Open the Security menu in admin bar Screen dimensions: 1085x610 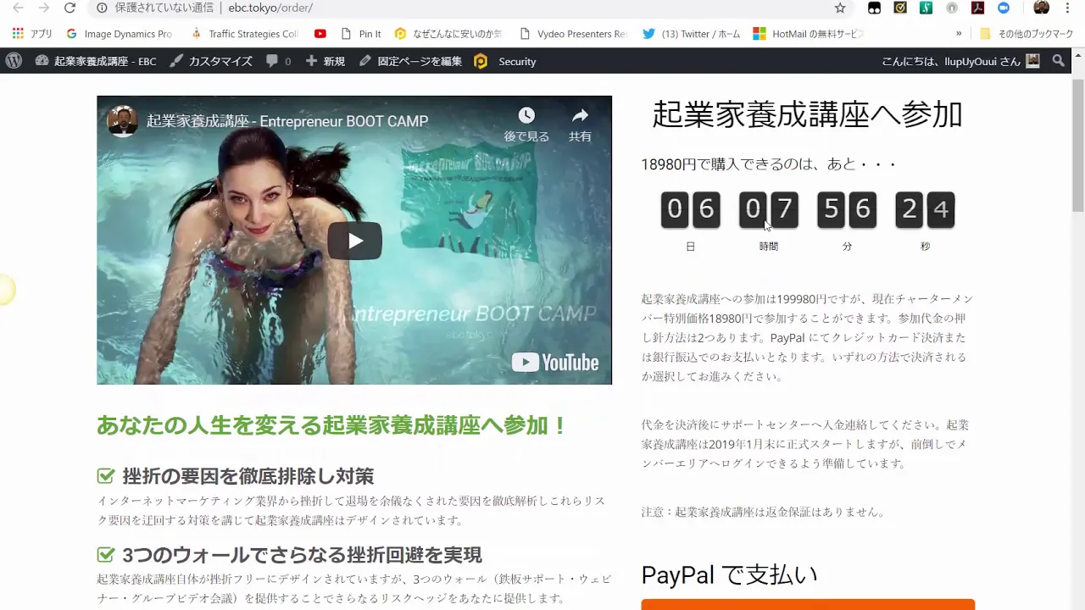point(505,61)
